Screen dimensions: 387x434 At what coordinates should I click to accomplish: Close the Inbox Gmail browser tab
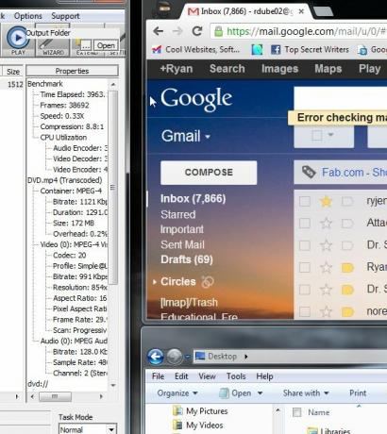pyautogui.click(x=301, y=11)
